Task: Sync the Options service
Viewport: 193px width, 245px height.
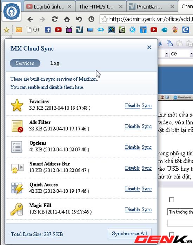Action: tap(147, 147)
